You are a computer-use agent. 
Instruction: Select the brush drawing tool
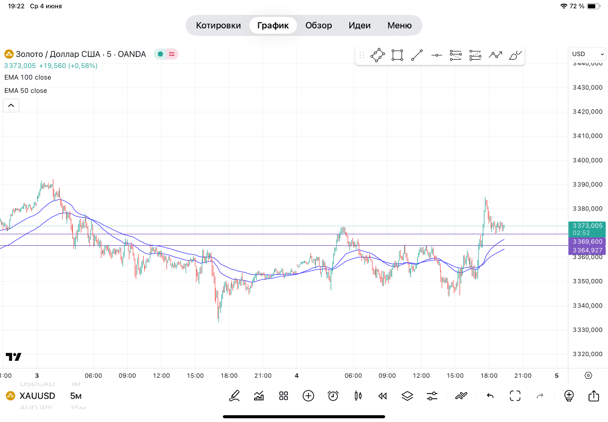coord(515,55)
